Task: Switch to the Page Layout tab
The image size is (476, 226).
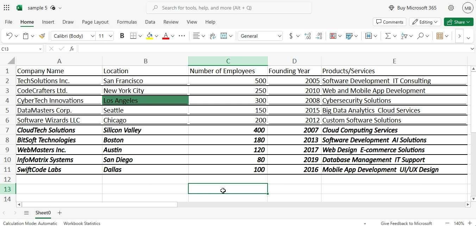Action: [x=95, y=22]
